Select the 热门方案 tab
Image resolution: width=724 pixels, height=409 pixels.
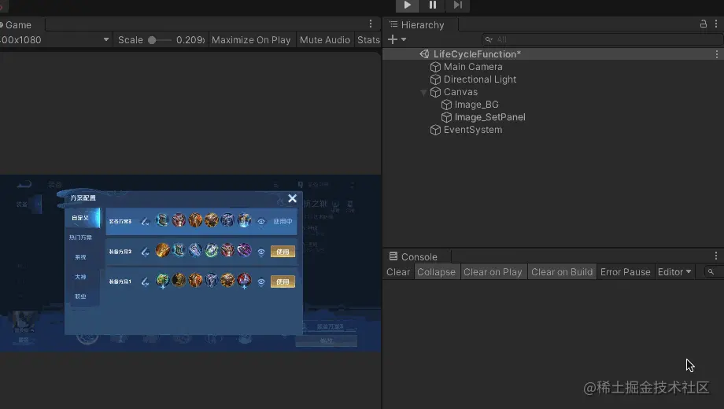click(x=81, y=238)
